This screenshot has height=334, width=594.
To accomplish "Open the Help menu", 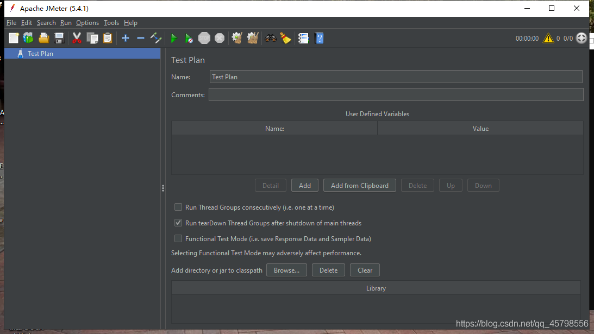I will (130, 23).
